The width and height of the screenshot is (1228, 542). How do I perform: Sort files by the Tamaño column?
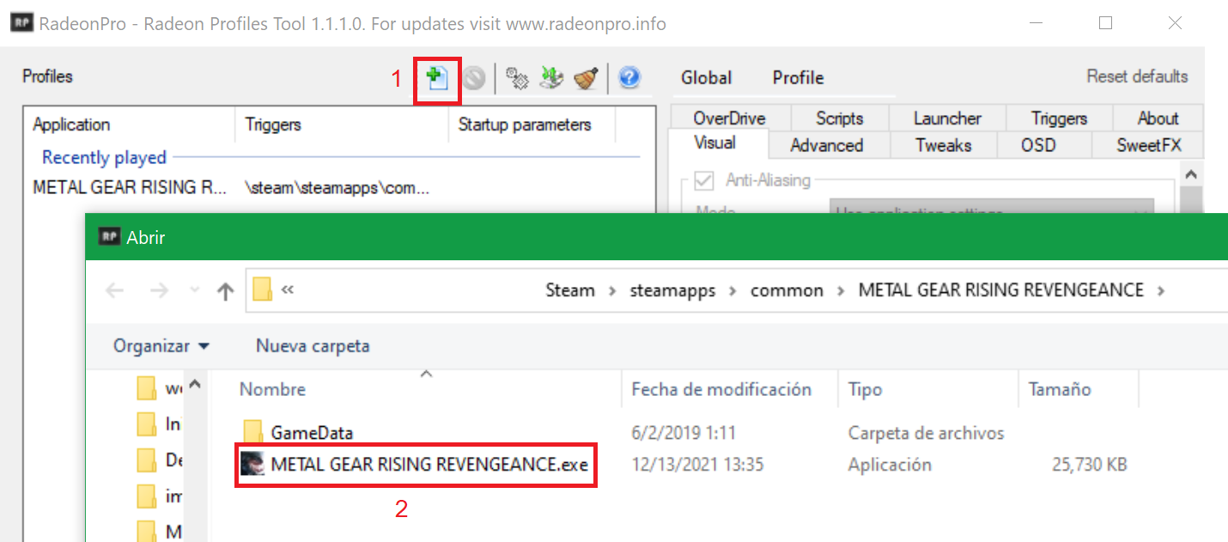coord(1079,389)
